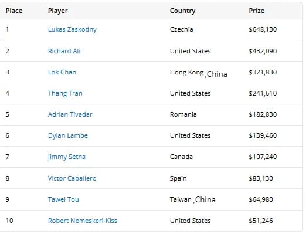Click the Player column header
The width and height of the screenshot is (306, 234).
(57, 11)
